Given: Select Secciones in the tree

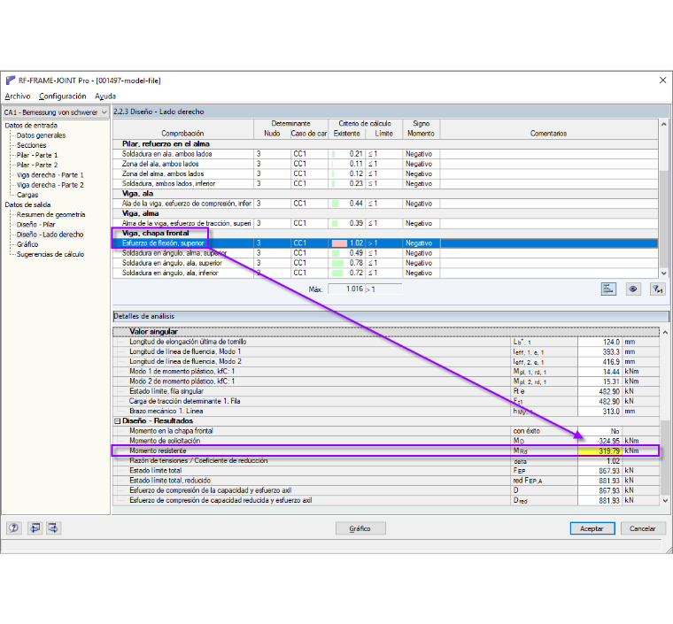Looking at the screenshot, I should [31, 145].
